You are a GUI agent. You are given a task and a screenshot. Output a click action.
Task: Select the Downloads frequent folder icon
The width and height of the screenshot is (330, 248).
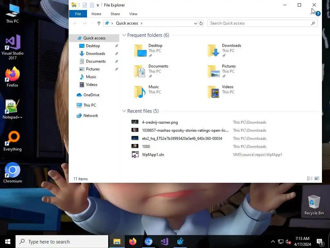point(214,51)
